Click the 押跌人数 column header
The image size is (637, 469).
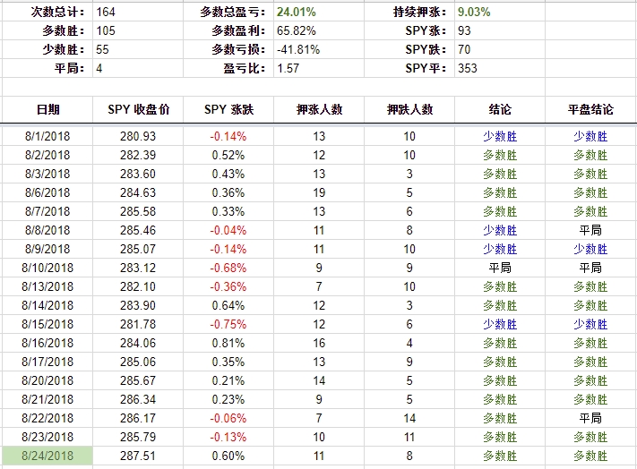tap(409, 109)
